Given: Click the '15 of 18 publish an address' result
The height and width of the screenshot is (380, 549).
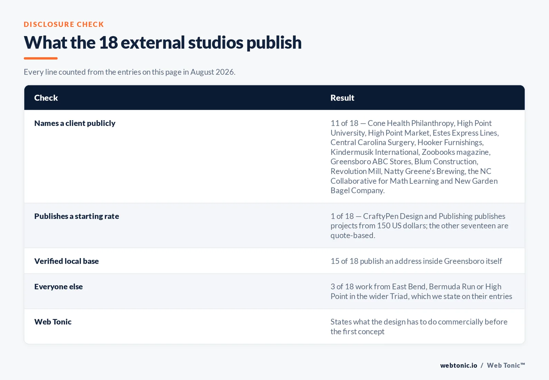Looking at the screenshot, I should click(416, 261).
